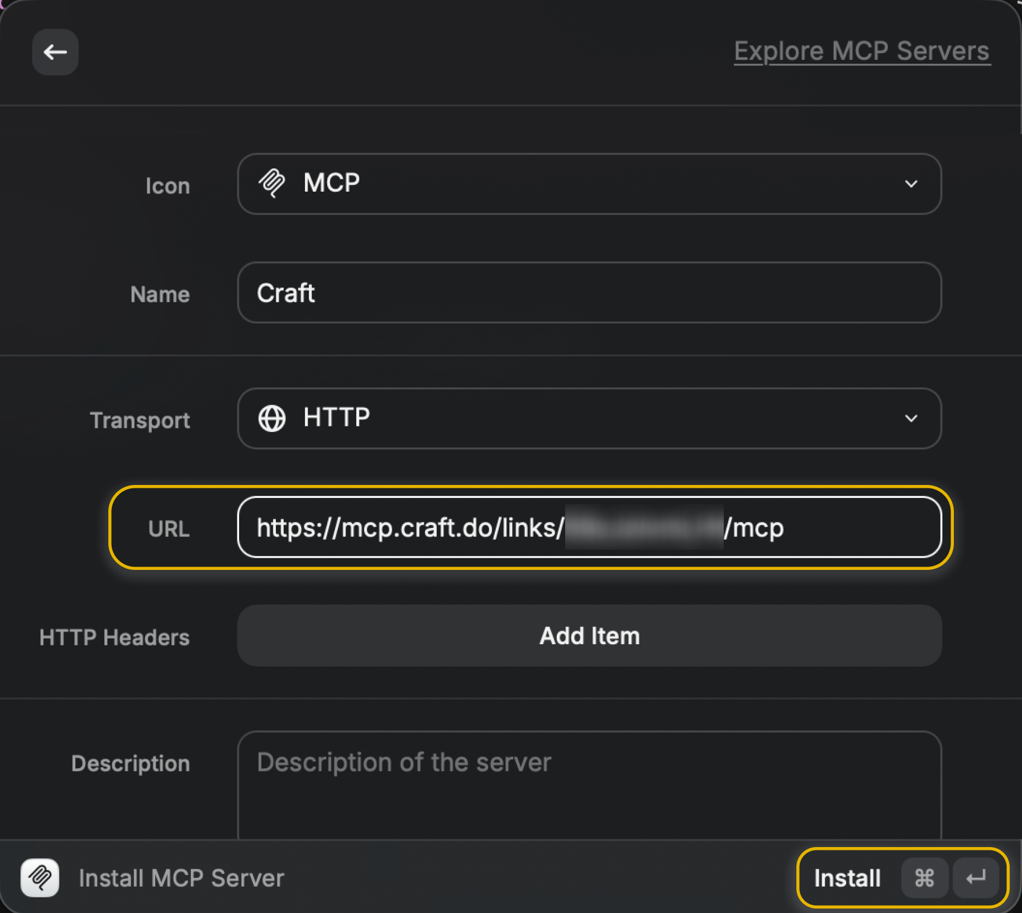Click the back arrow icon
Image resolution: width=1022 pixels, height=913 pixels.
[55, 52]
